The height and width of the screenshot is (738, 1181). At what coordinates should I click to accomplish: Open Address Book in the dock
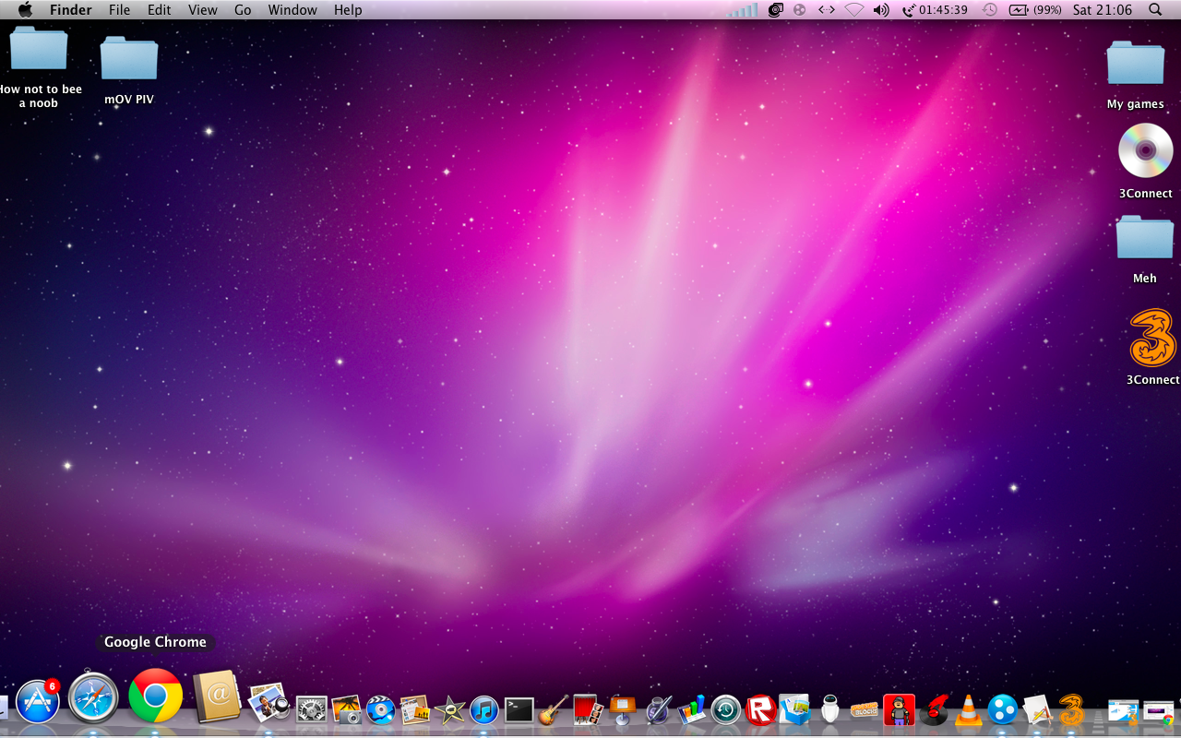coord(217,697)
